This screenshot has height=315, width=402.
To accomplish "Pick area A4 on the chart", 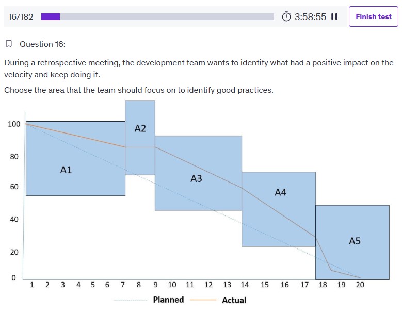I will pos(280,192).
